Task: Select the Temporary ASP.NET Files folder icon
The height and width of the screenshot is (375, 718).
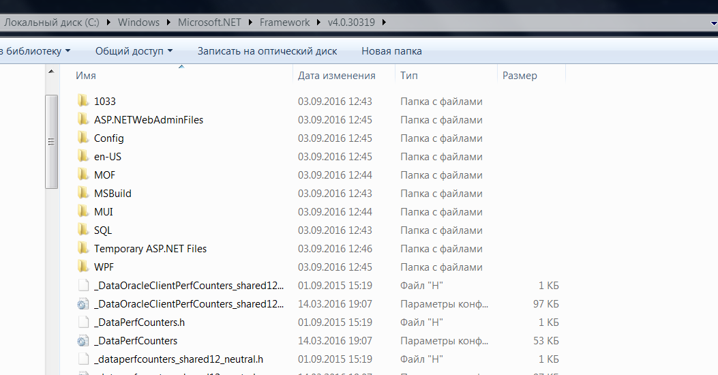Action: (x=83, y=248)
